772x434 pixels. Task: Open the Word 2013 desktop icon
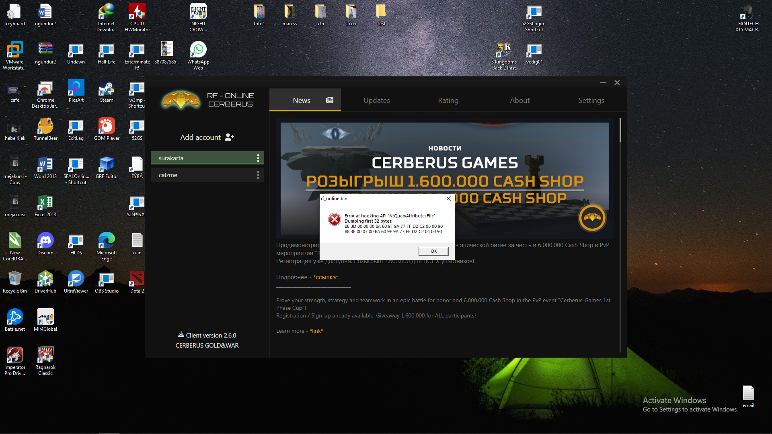45,168
